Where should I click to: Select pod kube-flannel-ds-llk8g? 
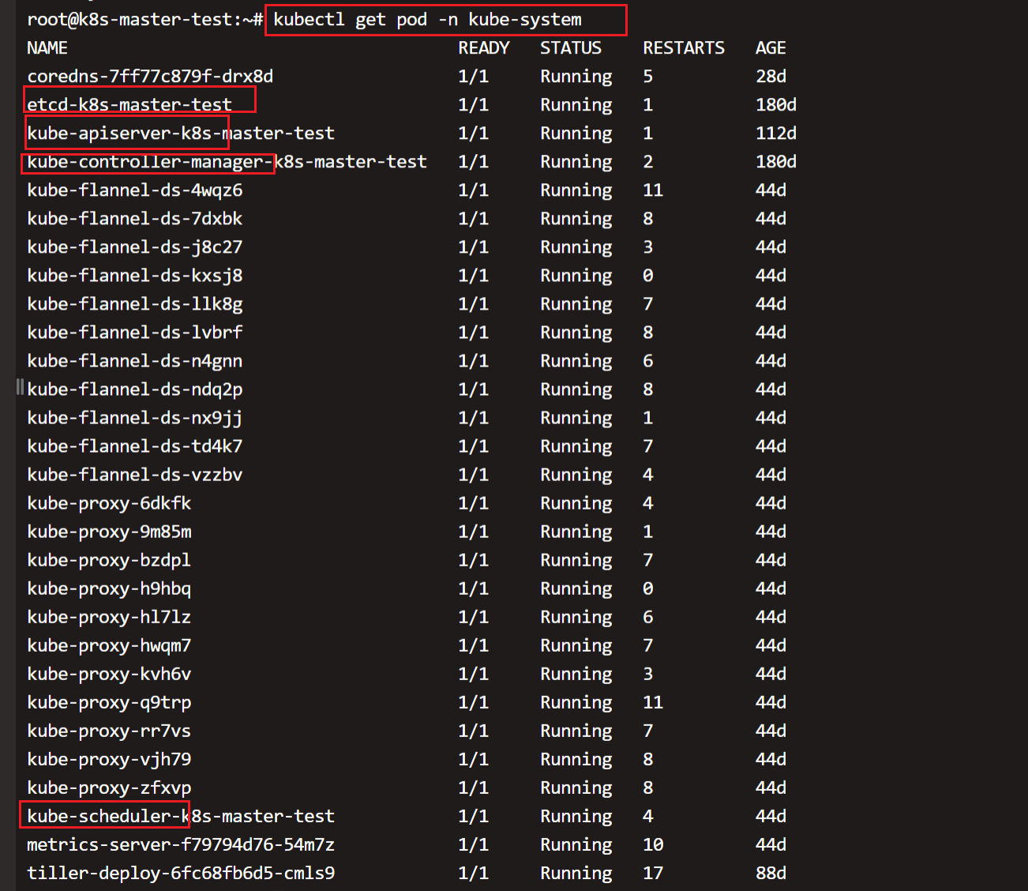coord(135,304)
